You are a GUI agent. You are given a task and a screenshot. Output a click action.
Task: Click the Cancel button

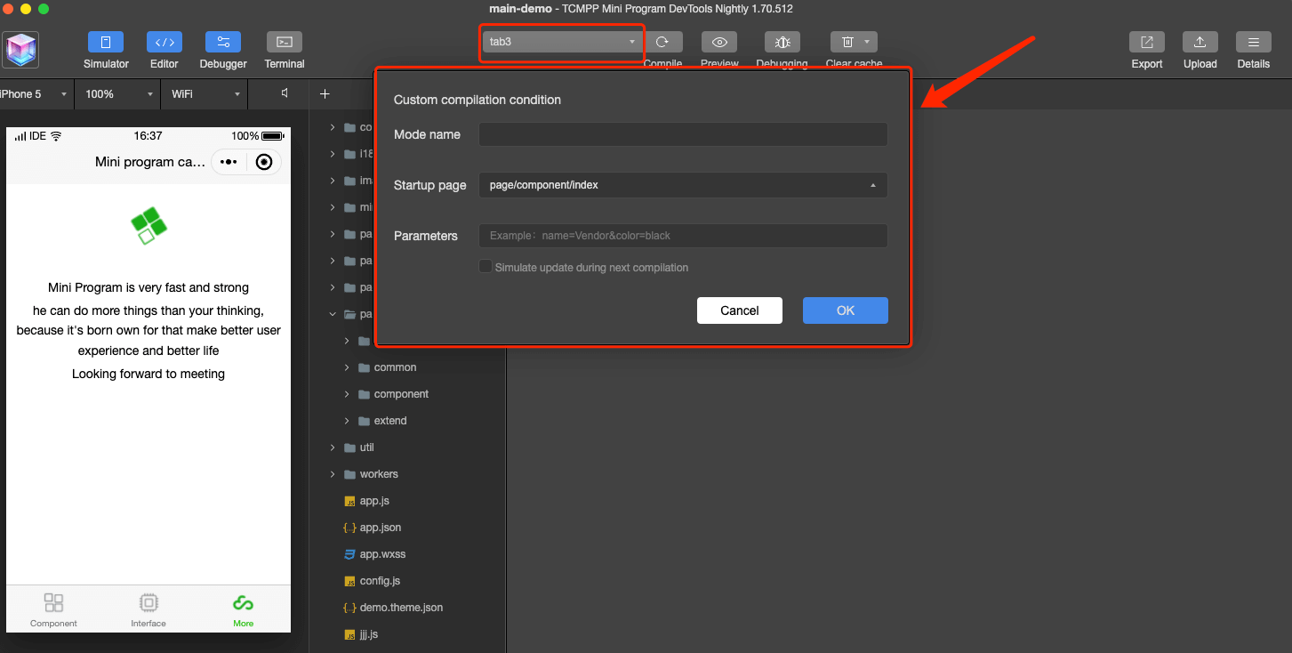pyautogui.click(x=739, y=310)
